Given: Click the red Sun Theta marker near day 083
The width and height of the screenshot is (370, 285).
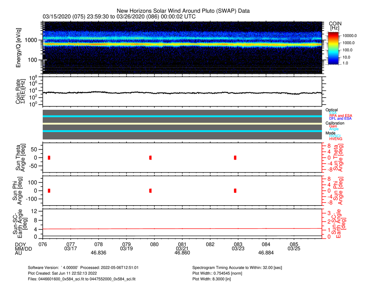Looking at the screenshot, I should (x=235, y=158).
